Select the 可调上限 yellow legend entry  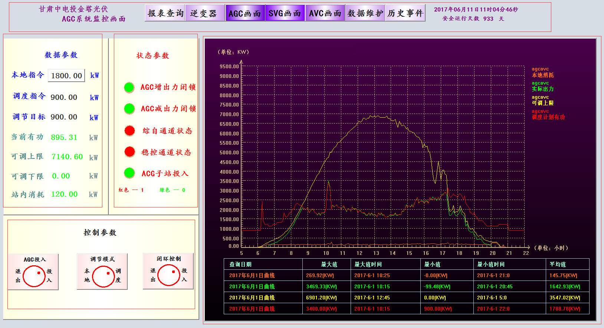tap(542, 103)
